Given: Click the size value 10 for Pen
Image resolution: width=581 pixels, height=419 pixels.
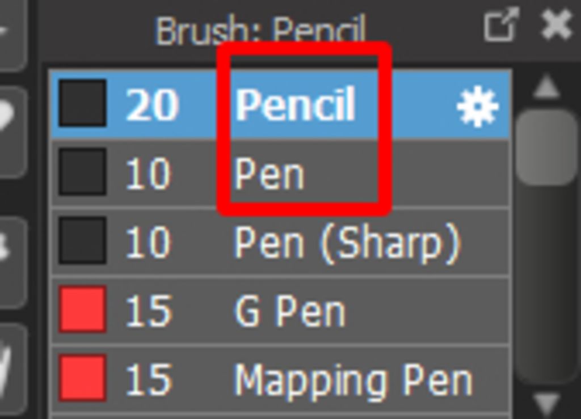Looking at the screenshot, I should coord(148,174).
